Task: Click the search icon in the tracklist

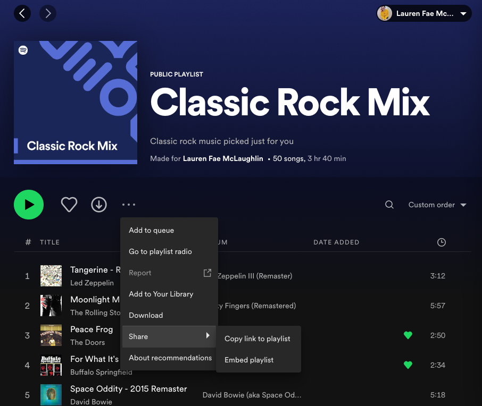Action: click(x=389, y=205)
